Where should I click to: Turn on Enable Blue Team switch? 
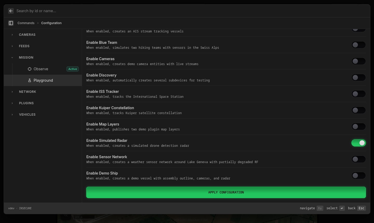pos(359,45)
